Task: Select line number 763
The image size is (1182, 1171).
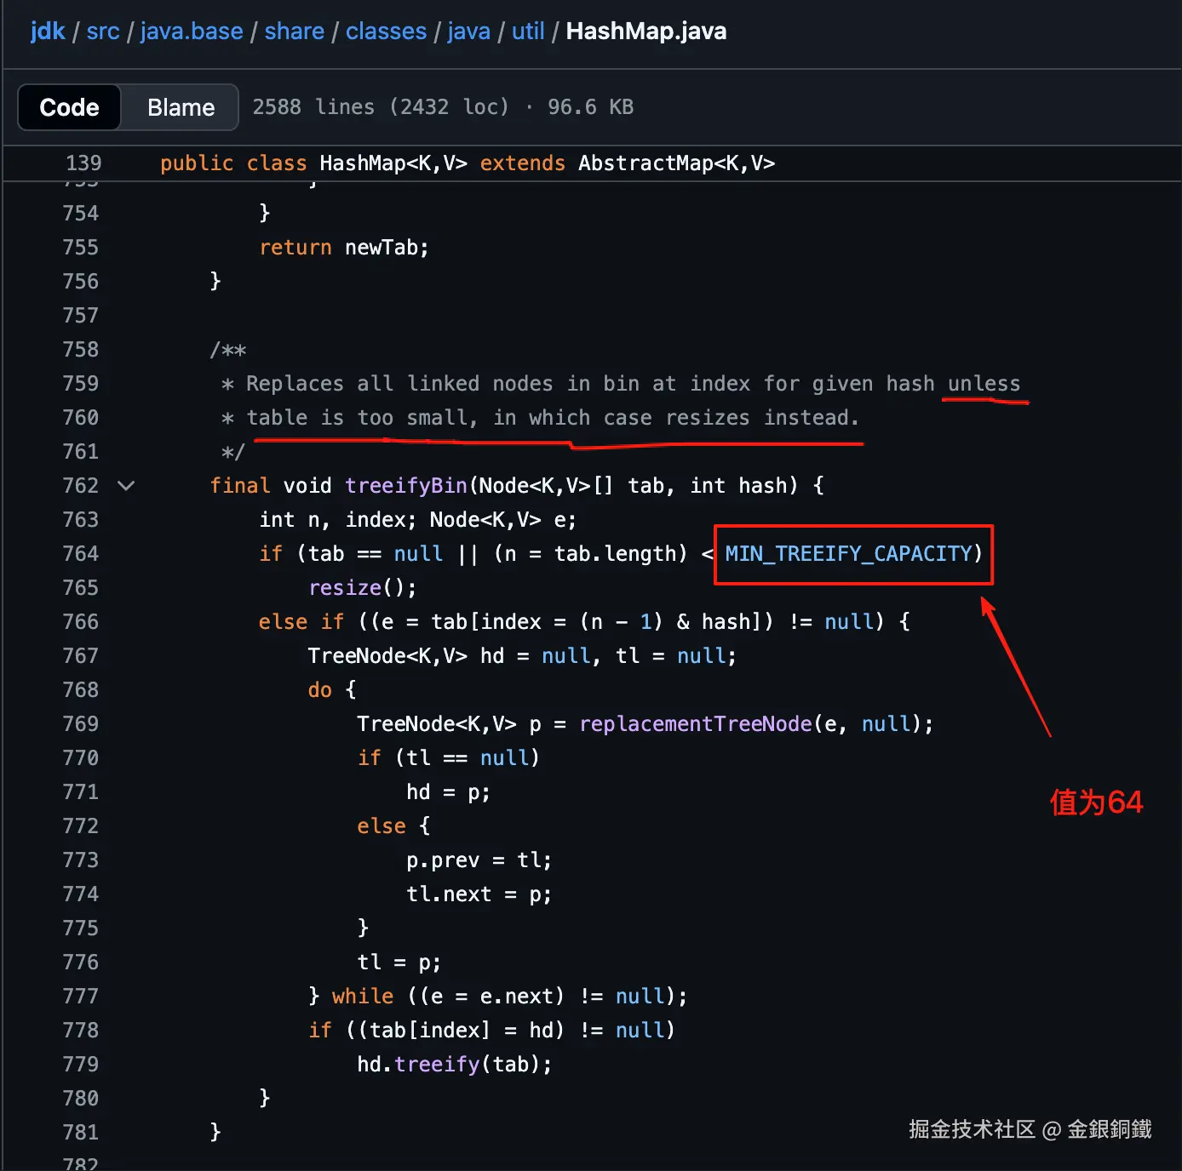Action: coord(81,520)
